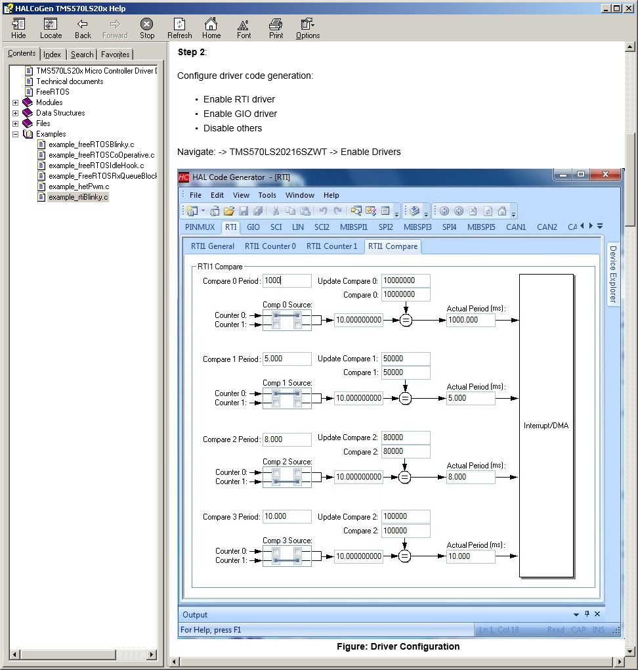This screenshot has height=670, width=638.
Task: Open the RTI1 Counter 0 sub-tab
Action: 270,246
